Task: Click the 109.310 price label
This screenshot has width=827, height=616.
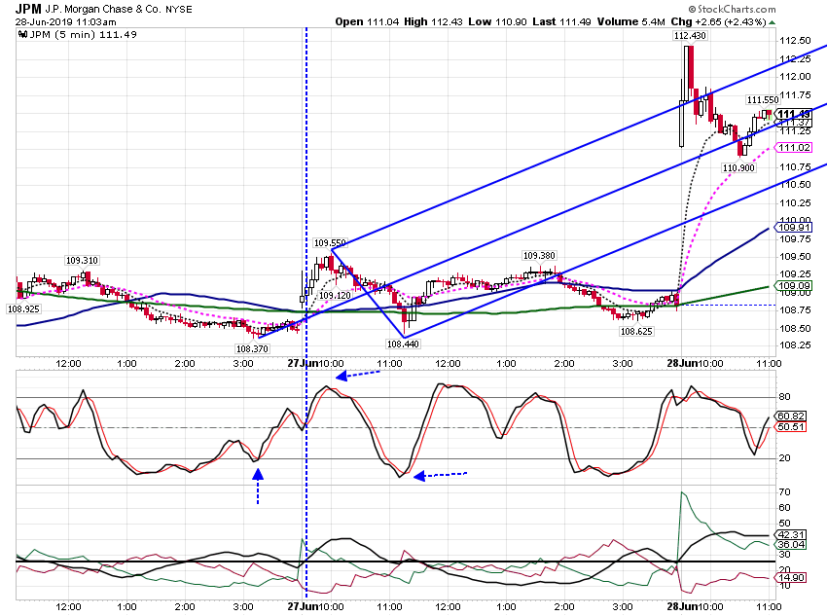Action: pos(82,260)
